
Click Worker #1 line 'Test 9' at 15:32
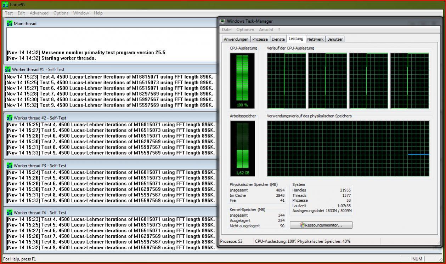(109, 105)
